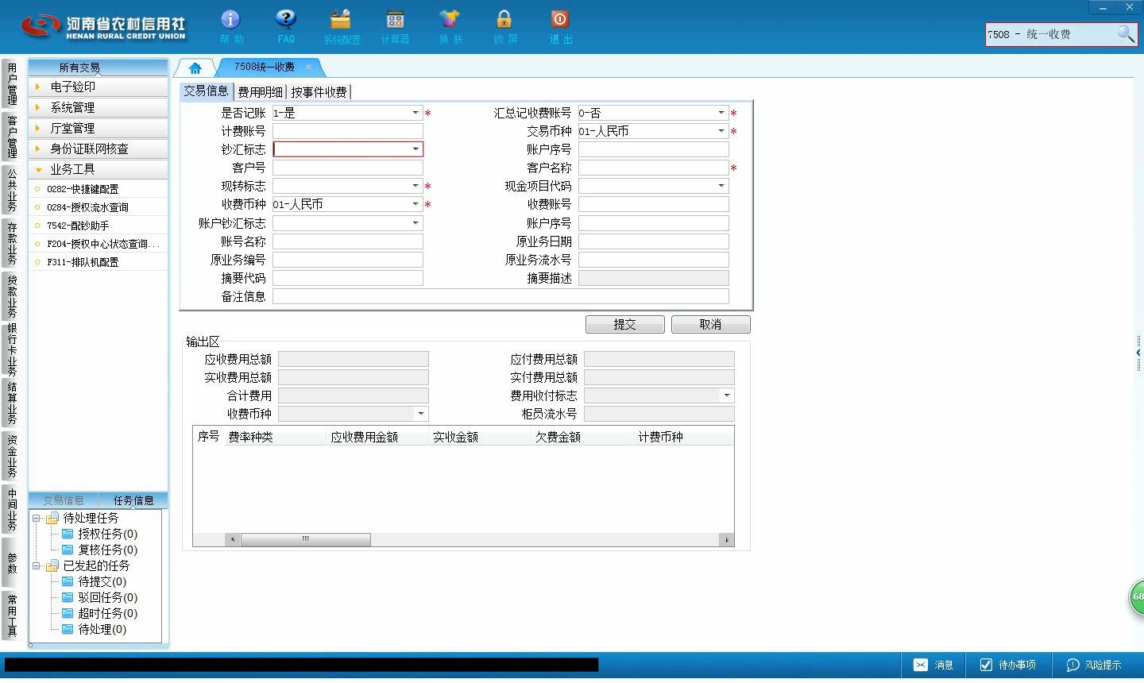Click the table scroll left arrow
Screen dimensions: 1144x683
pos(233,539)
